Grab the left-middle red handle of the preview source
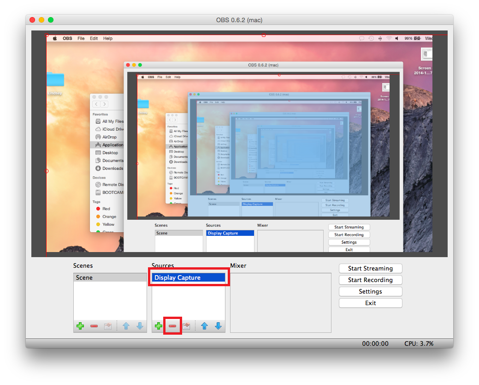This screenshot has height=385, width=479. pyautogui.click(x=47, y=171)
